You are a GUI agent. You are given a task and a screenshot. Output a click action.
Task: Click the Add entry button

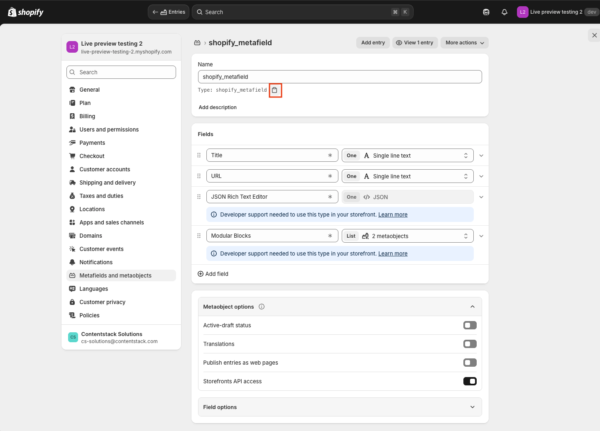click(x=373, y=43)
